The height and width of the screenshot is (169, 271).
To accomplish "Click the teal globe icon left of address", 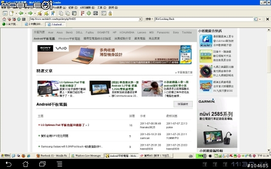I will point(19,19).
